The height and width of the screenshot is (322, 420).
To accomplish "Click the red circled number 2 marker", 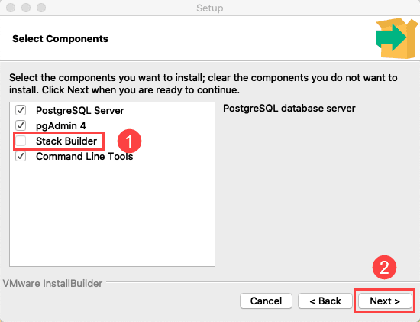I will click(x=384, y=267).
